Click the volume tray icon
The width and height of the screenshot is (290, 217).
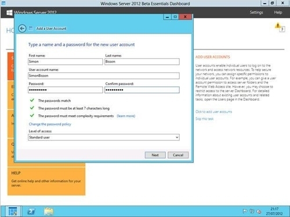tap(259, 212)
